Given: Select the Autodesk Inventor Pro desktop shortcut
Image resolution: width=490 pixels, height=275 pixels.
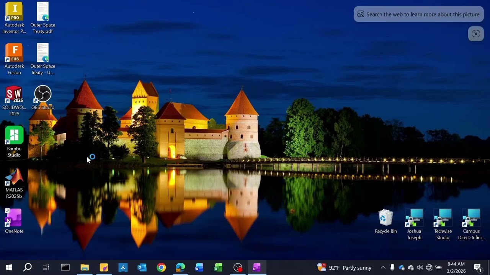Looking at the screenshot, I should click(14, 18).
